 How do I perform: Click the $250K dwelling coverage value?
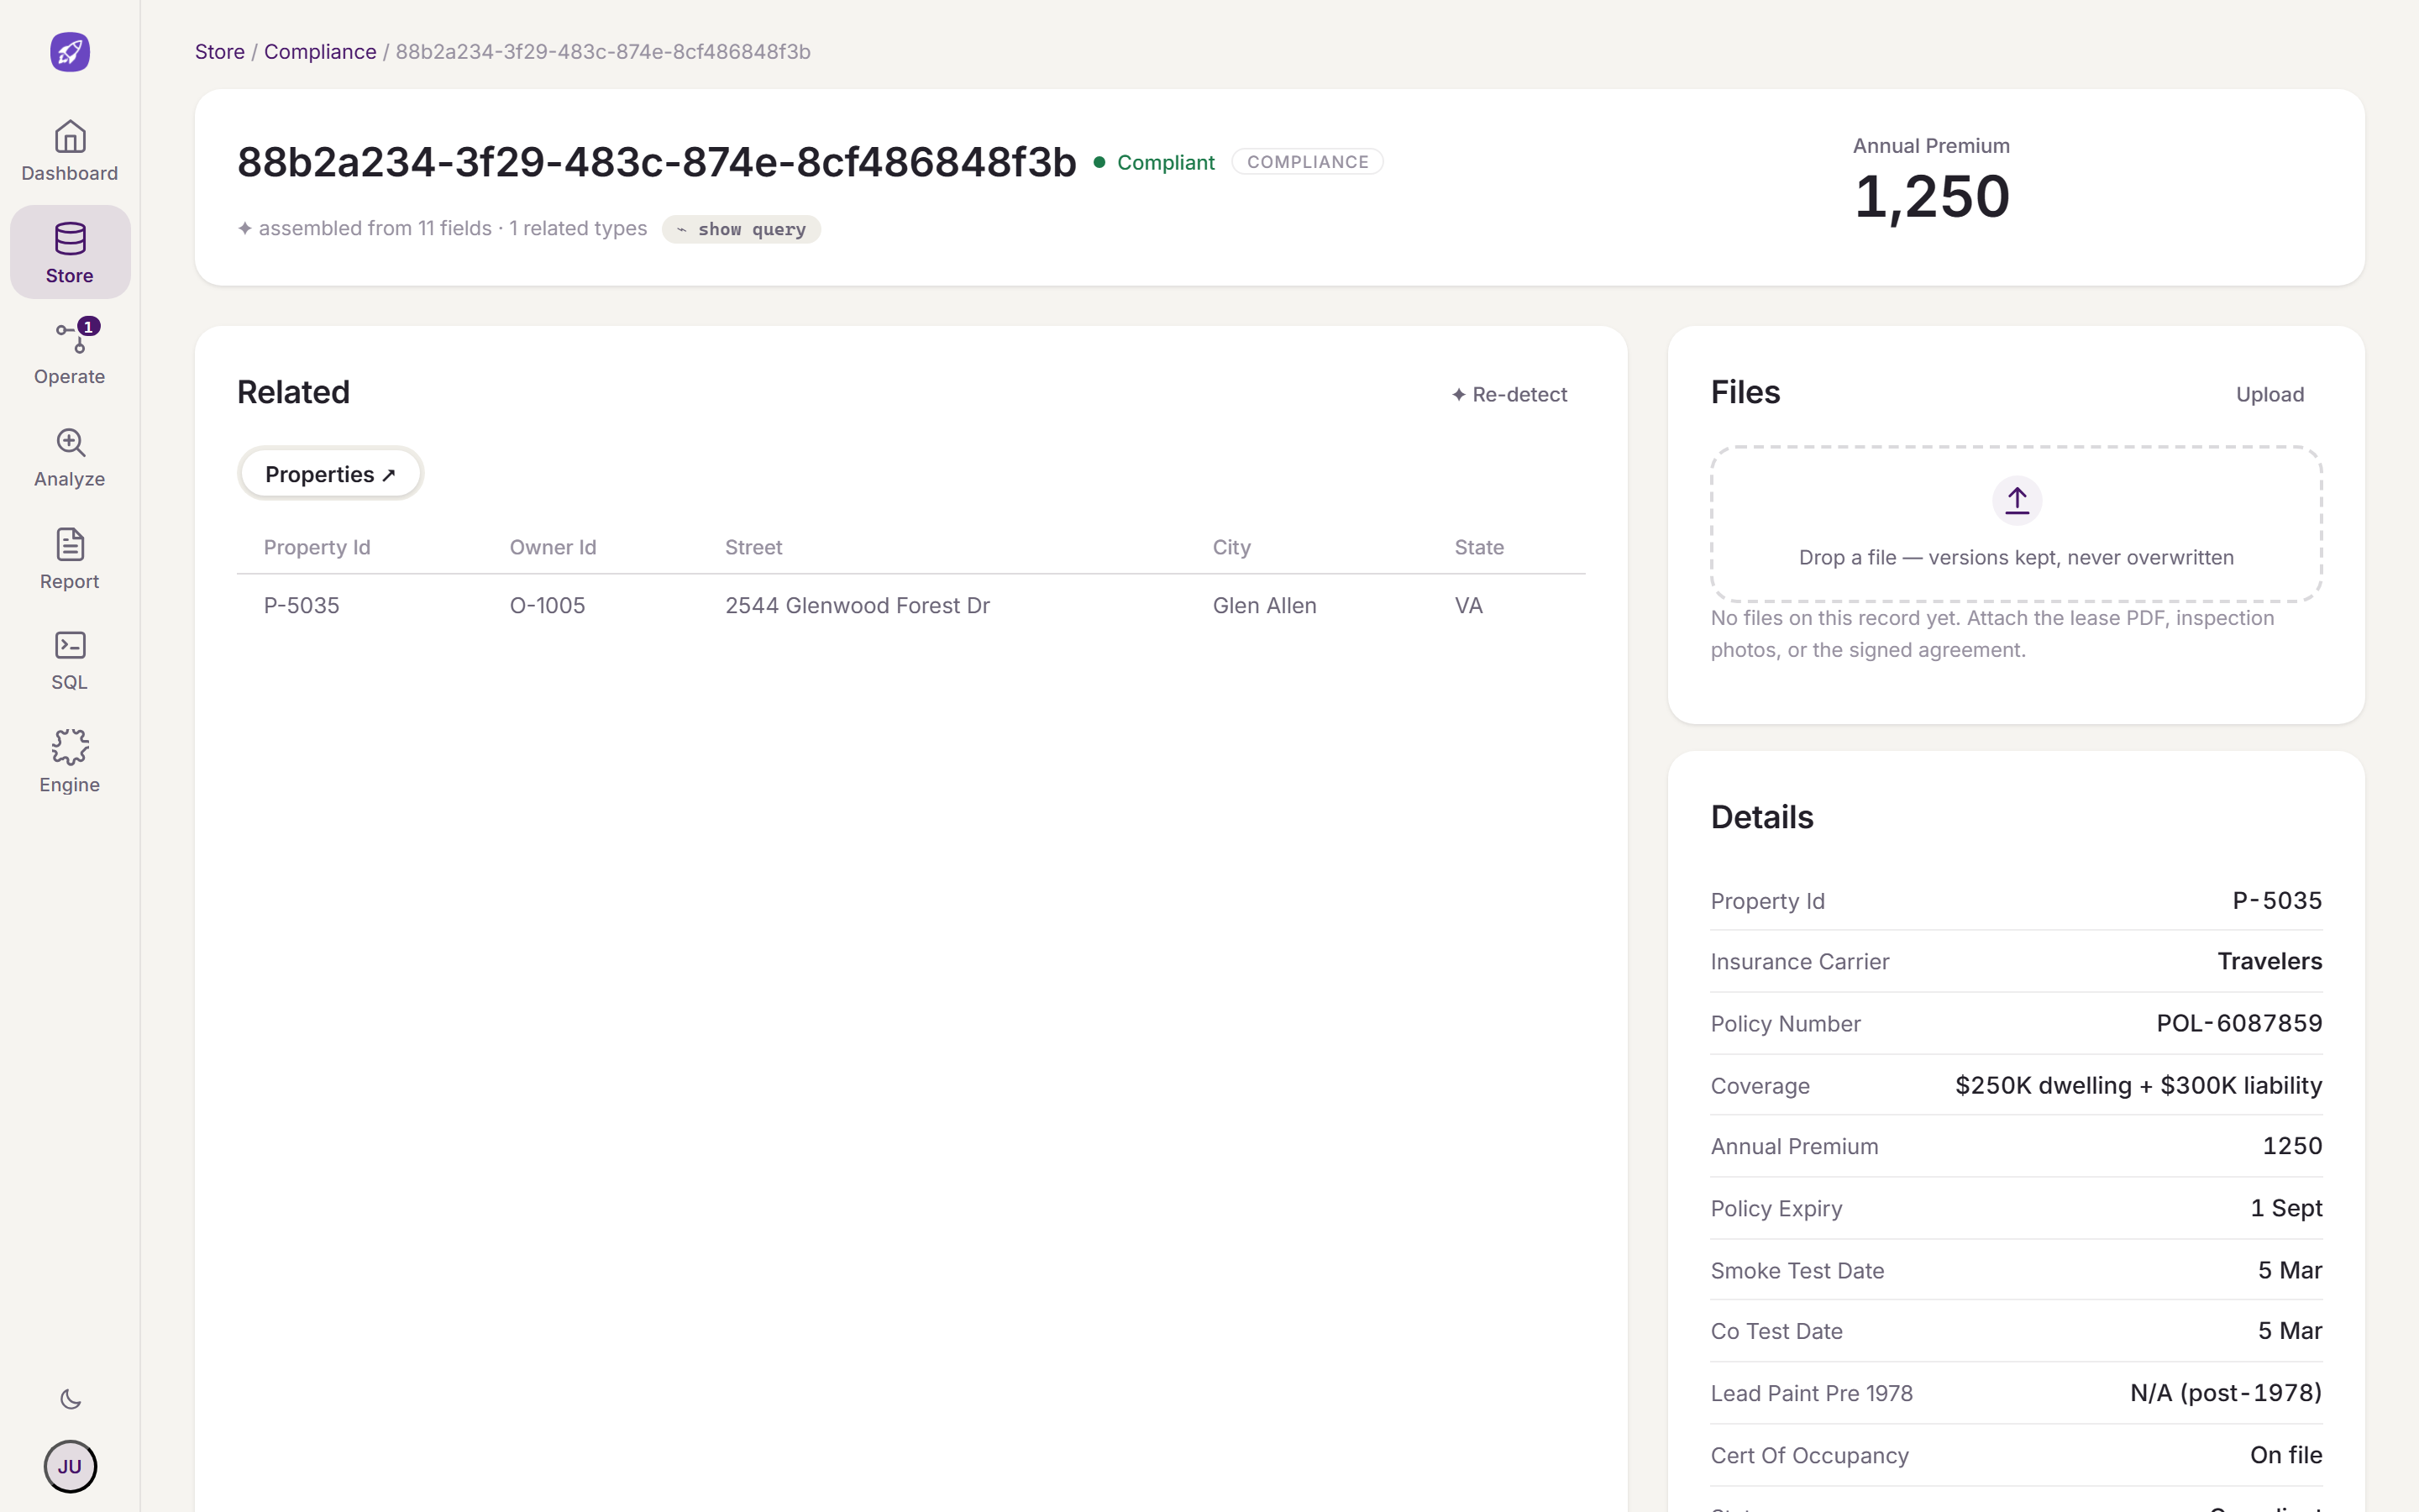click(2138, 1085)
